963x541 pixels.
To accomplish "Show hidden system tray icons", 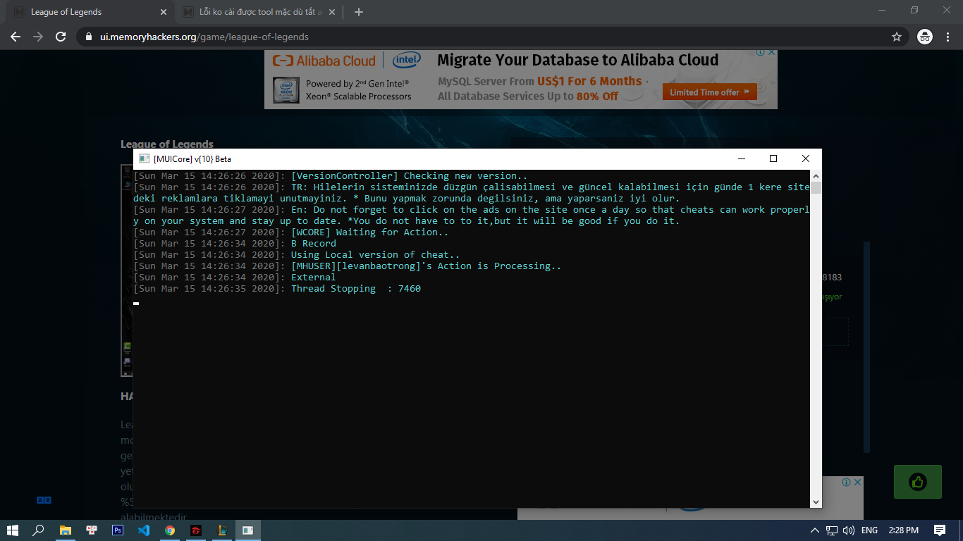I will click(815, 530).
